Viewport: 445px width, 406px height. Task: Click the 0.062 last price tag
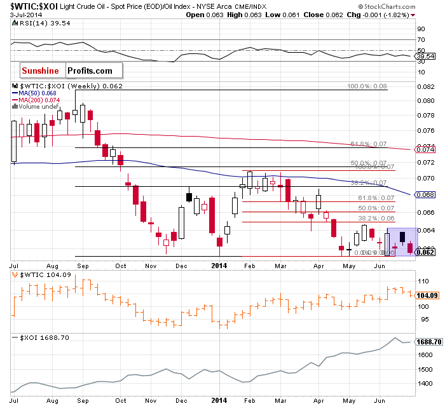tap(425, 252)
